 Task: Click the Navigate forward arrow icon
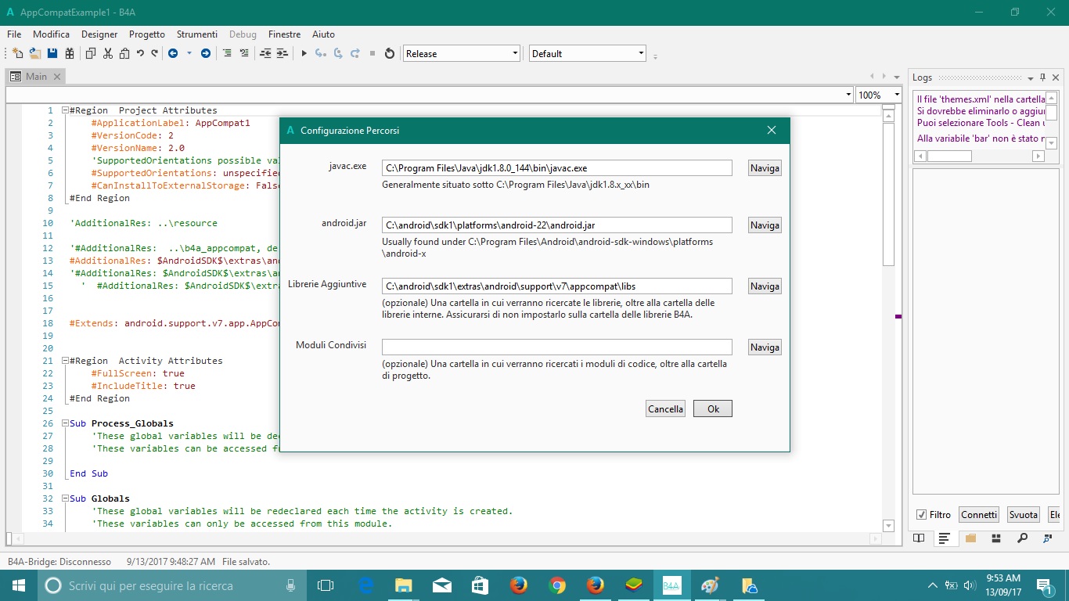click(206, 53)
